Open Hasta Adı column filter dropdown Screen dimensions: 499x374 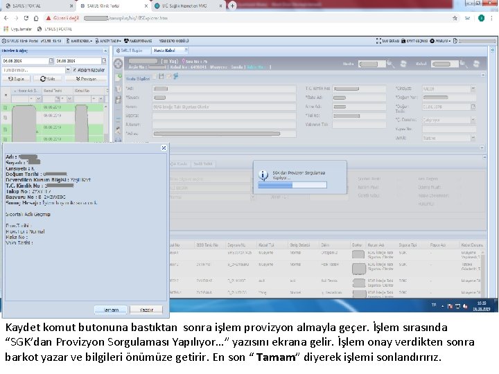(x=38, y=99)
